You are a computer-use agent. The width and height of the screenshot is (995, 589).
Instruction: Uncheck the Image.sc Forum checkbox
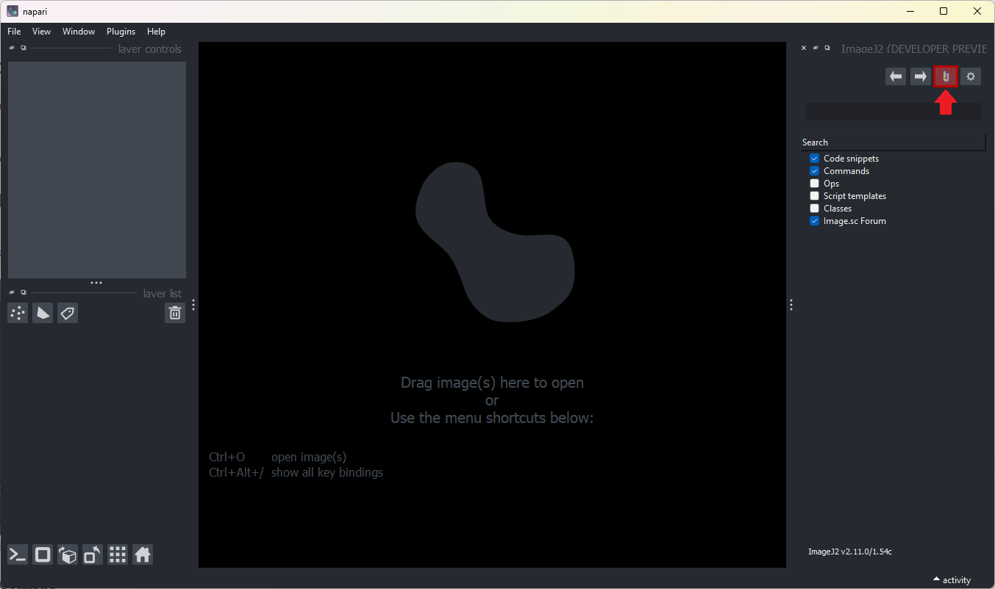click(815, 221)
